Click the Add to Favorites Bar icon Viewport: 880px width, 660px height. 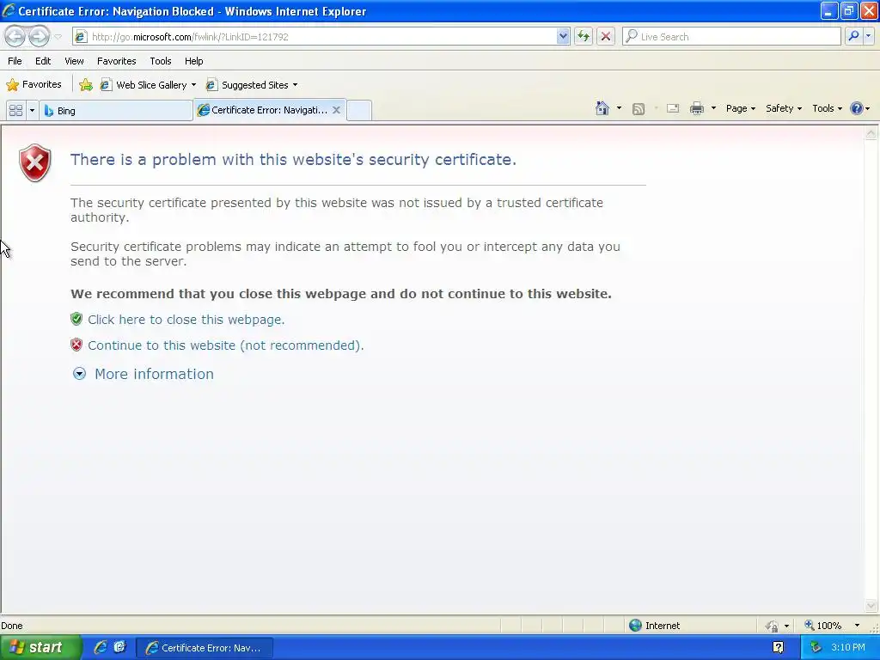point(85,85)
